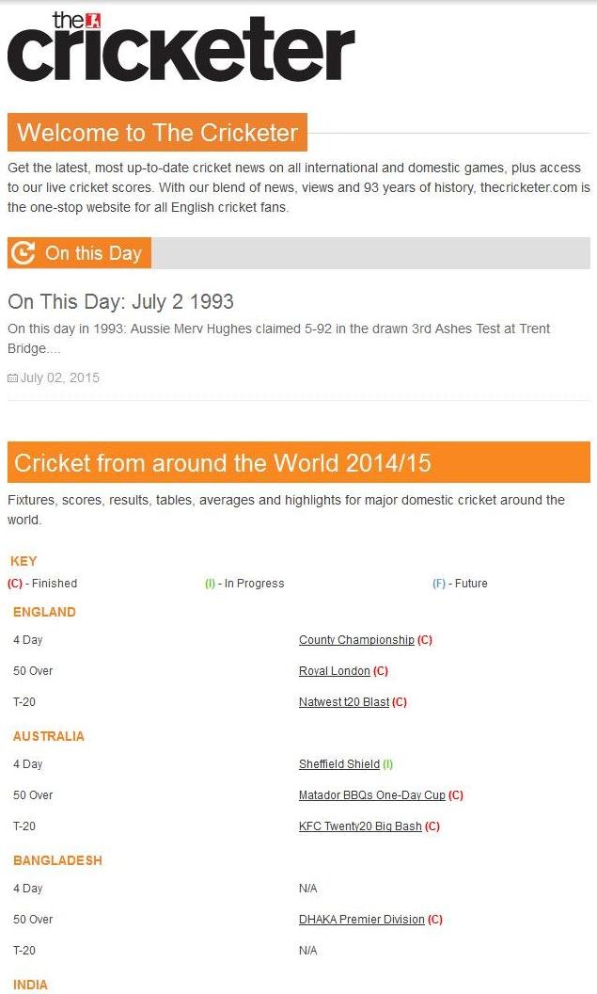Click the ENGLAND section heading
The width and height of the screenshot is (597, 994).
click(x=44, y=612)
